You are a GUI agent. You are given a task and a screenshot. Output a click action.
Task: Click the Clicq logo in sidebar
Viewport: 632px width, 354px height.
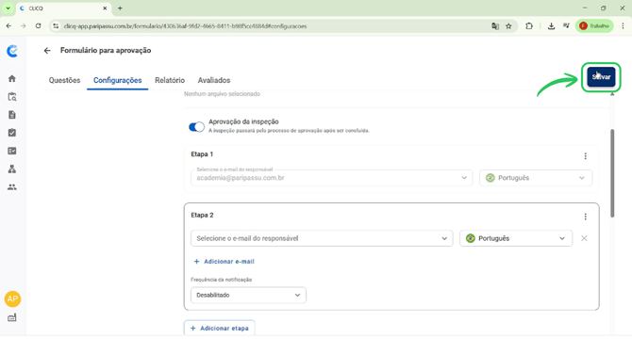point(12,51)
